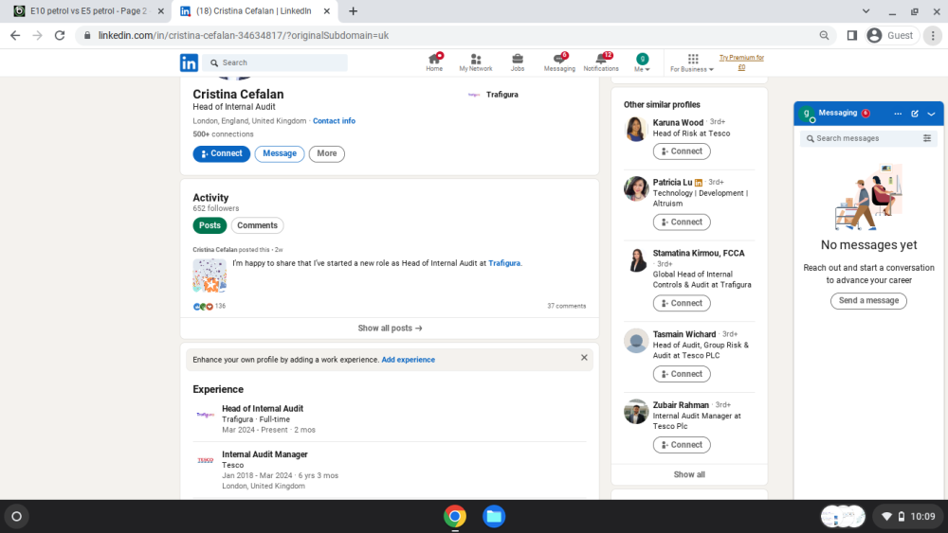This screenshot has height=533, width=948.
Task: Connect with Tasmain Wichard
Action: click(x=682, y=374)
